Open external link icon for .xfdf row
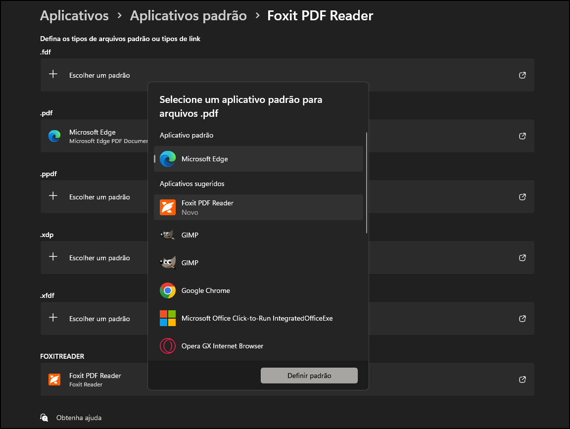Image resolution: width=570 pixels, height=429 pixels. [522, 319]
